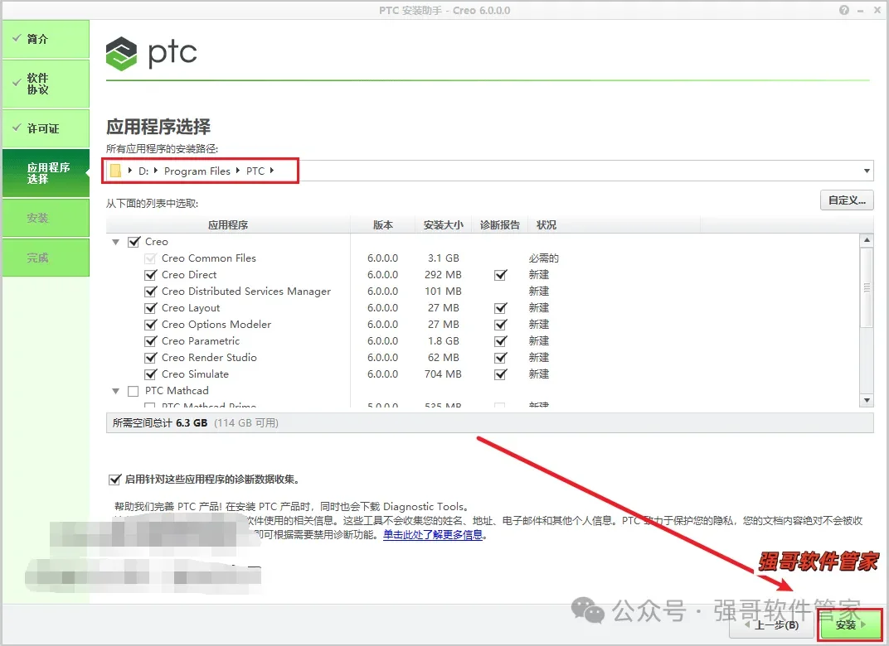Click the 3.1 GB size cell
The height and width of the screenshot is (646, 889).
tap(444, 258)
